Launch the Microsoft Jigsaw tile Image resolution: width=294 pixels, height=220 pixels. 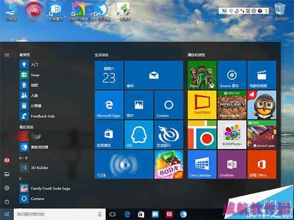coord(262,134)
